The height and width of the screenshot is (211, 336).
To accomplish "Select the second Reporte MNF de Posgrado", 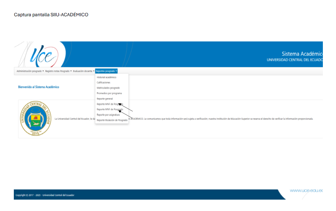I will (x=109, y=109).
